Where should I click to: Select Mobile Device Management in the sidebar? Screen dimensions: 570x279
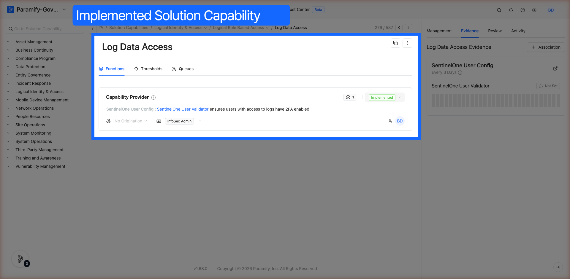(42, 100)
